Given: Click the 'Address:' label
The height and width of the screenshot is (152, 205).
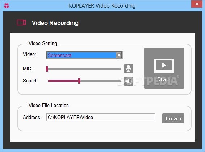Looking at the screenshot, I should click(32, 117).
